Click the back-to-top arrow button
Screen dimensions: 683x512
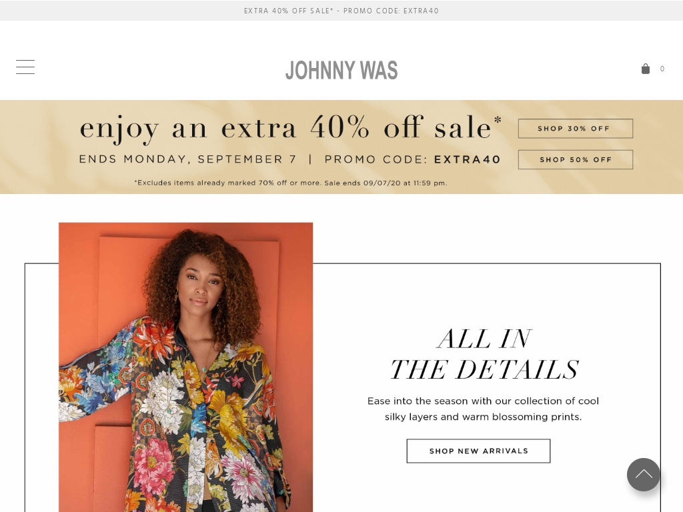pyautogui.click(x=644, y=475)
